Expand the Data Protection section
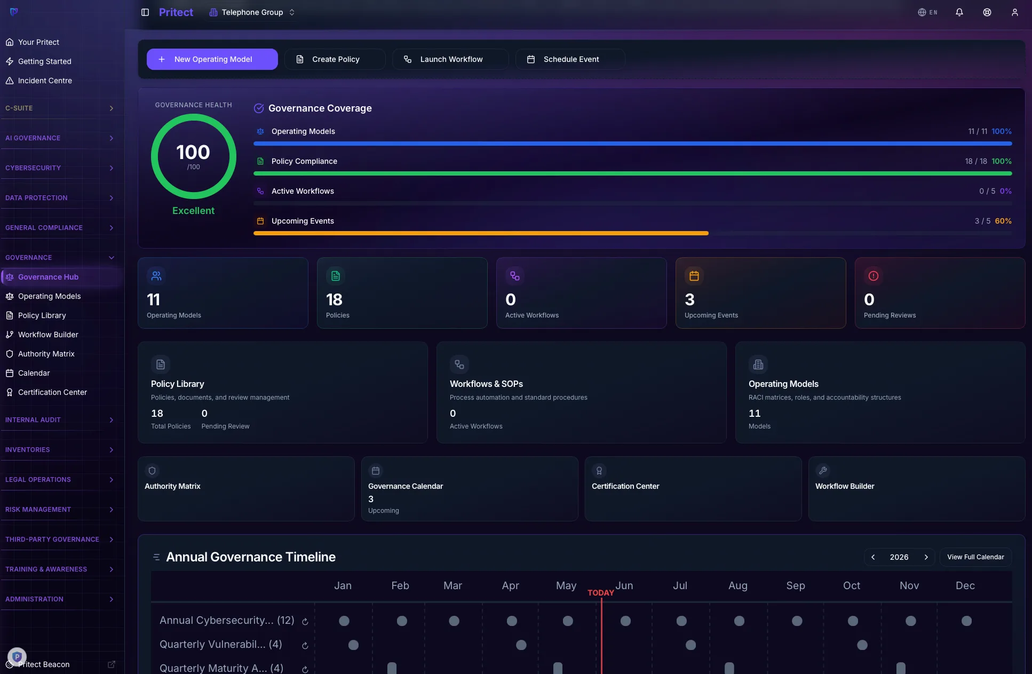 click(59, 198)
